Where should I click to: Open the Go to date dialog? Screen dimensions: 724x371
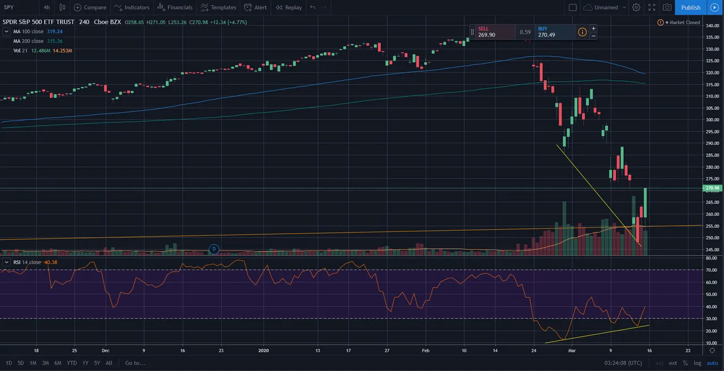point(135,363)
